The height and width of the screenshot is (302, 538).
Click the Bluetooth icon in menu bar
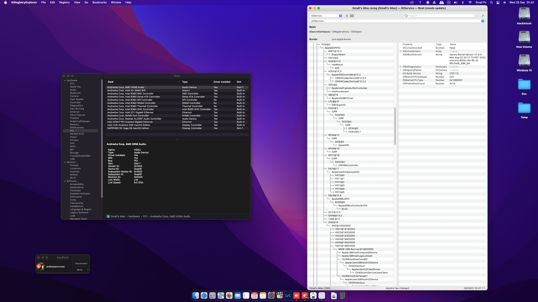463,3
